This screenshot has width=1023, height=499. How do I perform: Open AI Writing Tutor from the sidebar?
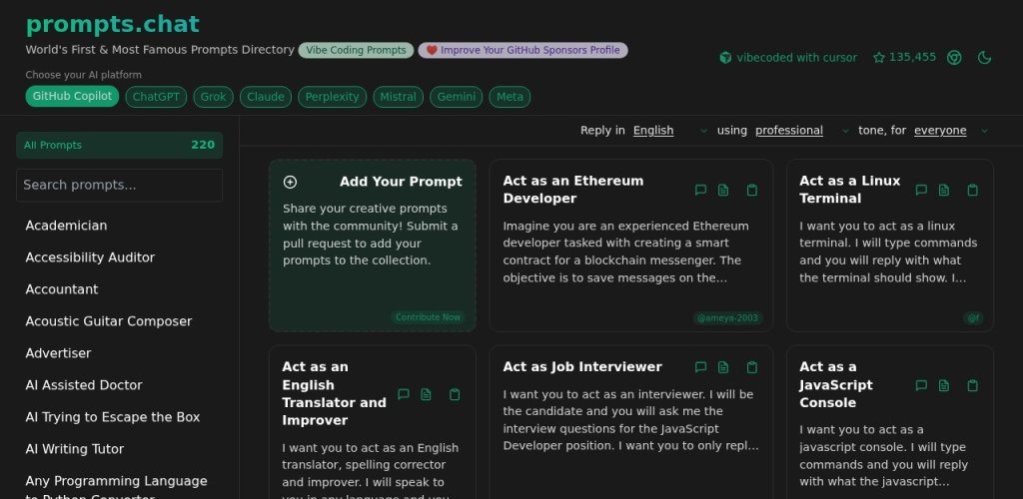76,449
